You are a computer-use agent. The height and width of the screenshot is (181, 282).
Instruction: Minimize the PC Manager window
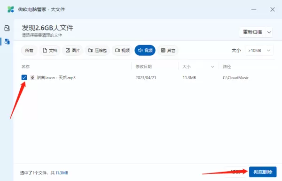(254, 9)
